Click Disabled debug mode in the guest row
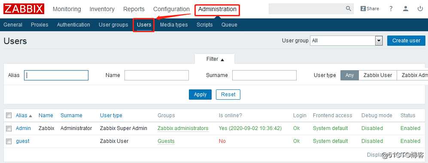The height and width of the screenshot is (163, 428). [x=372, y=141]
